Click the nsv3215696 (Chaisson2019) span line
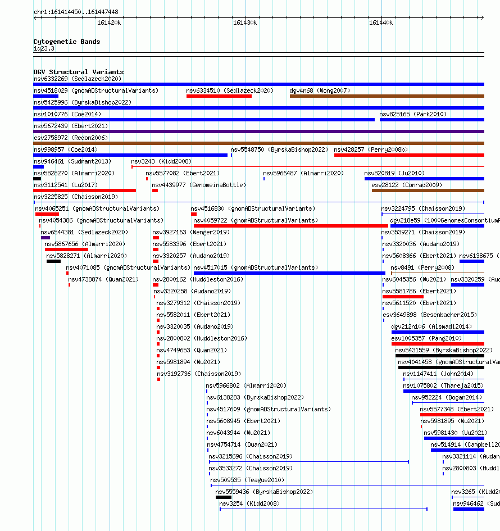Screen dimensions: 500x531 [x=309, y=462]
